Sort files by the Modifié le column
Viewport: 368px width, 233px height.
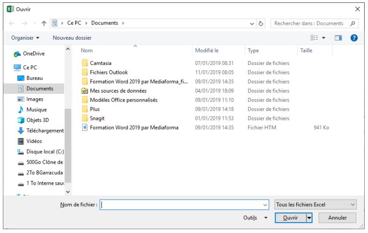(207, 51)
